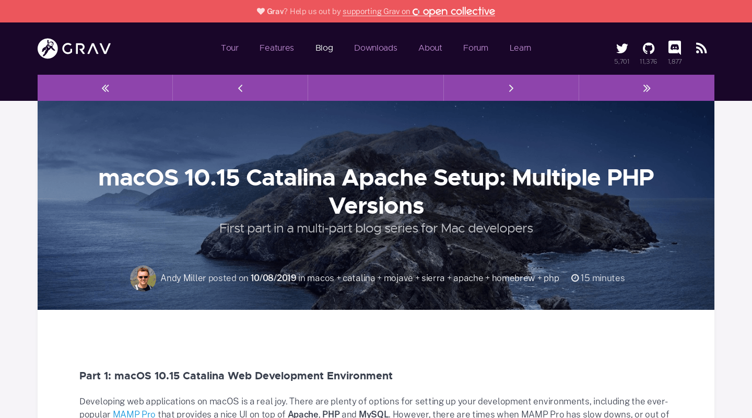Open the RSS feed icon
The image size is (752, 418).
(x=701, y=49)
